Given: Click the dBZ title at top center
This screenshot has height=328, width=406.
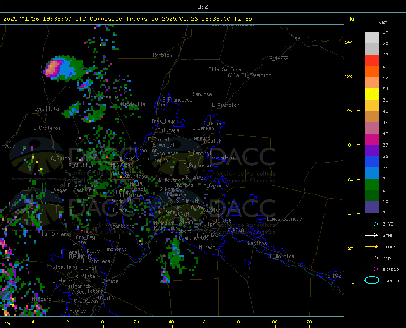Looking at the screenshot, I should [203, 7].
